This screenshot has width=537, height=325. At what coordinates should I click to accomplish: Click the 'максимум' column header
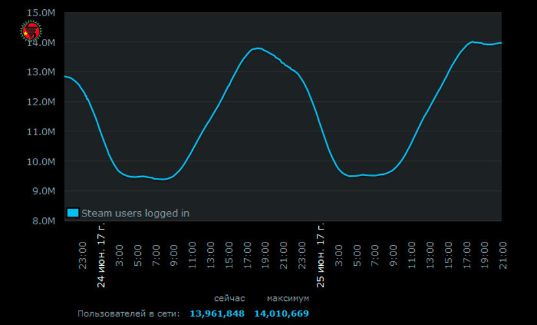point(288,298)
